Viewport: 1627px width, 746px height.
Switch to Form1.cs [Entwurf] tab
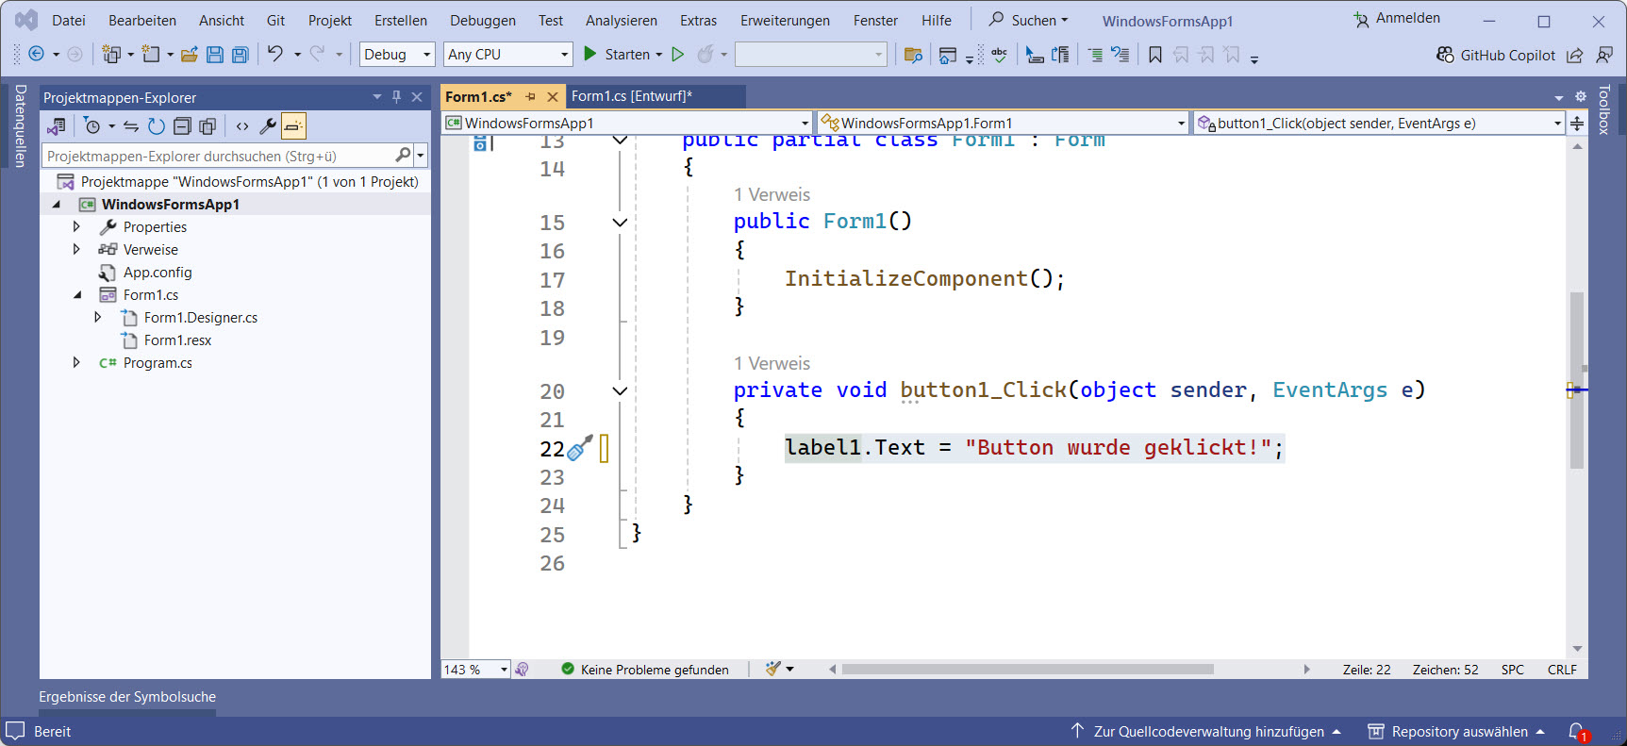pos(631,96)
